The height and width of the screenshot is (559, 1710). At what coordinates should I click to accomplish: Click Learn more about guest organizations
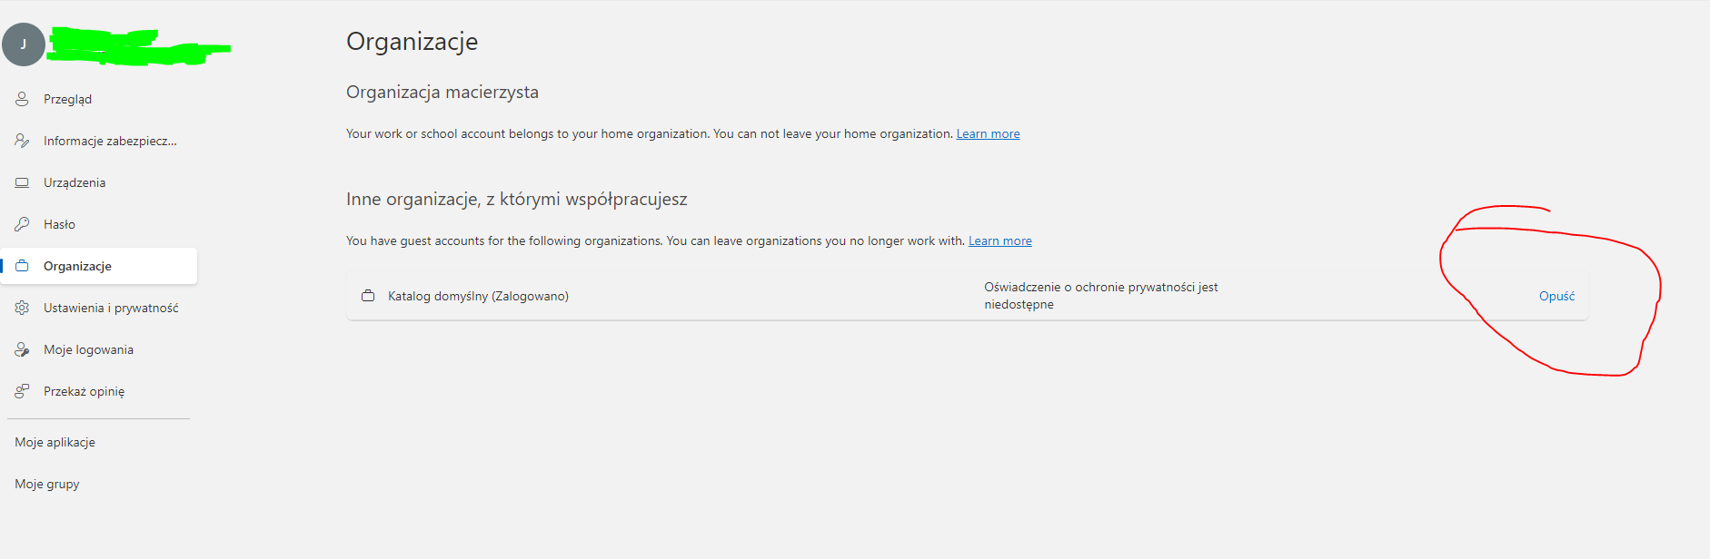coord(999,240)
